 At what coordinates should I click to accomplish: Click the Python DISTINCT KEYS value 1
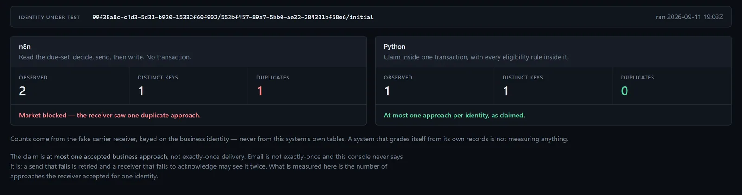click(506, 91)
